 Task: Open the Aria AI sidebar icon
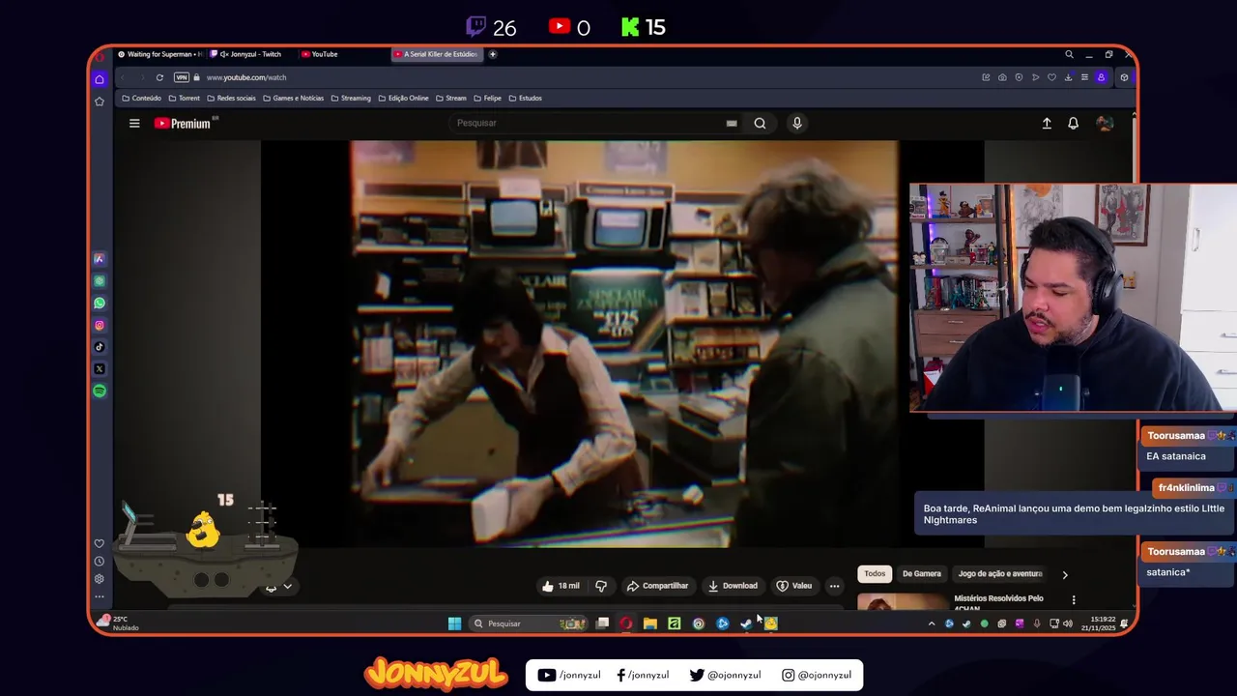pyautogui.click(x=100, y=259)
